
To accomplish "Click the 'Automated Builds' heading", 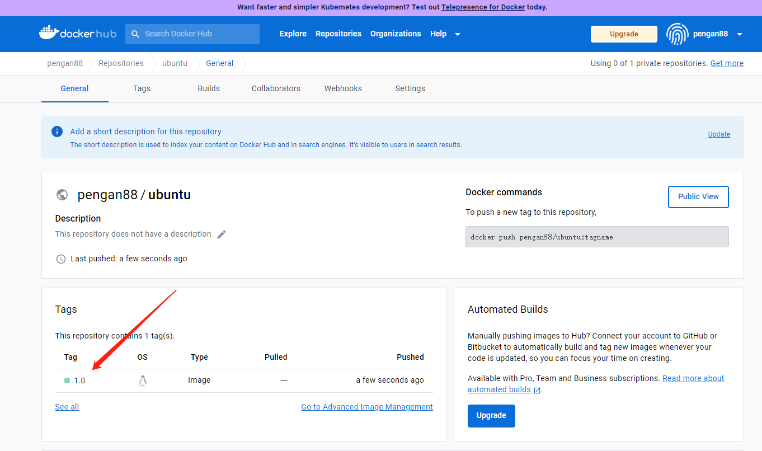I will [x=507, y=309].
